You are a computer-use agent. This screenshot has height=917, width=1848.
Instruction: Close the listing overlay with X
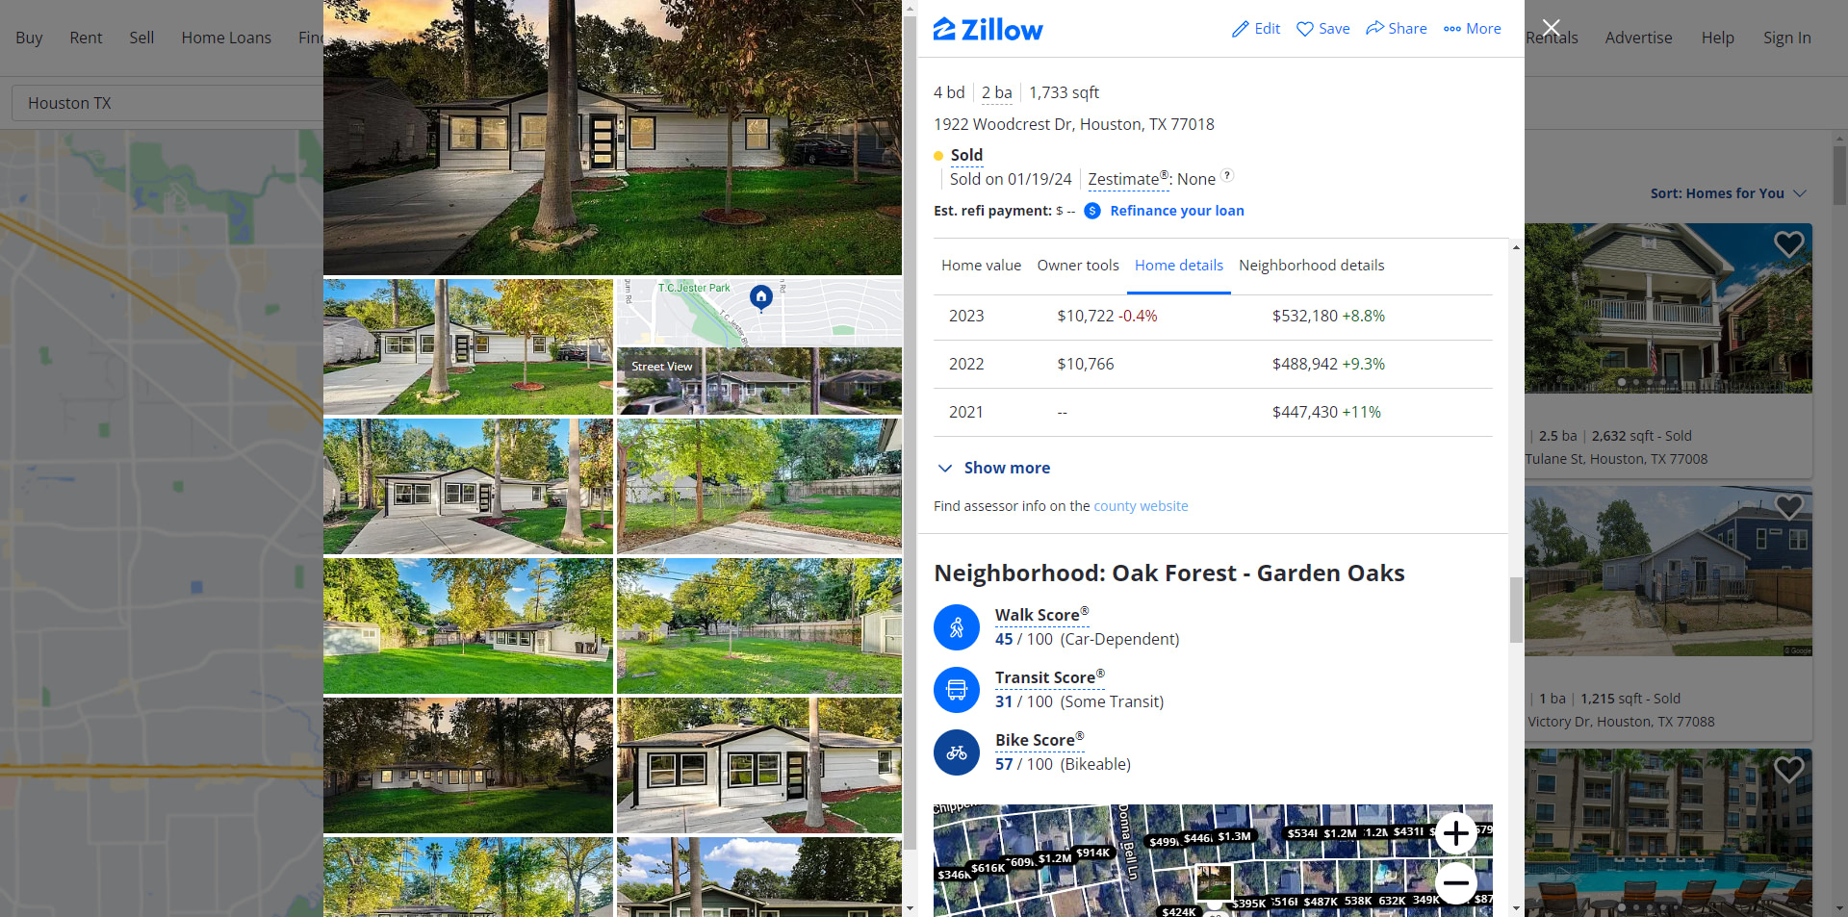[1551, 28]
